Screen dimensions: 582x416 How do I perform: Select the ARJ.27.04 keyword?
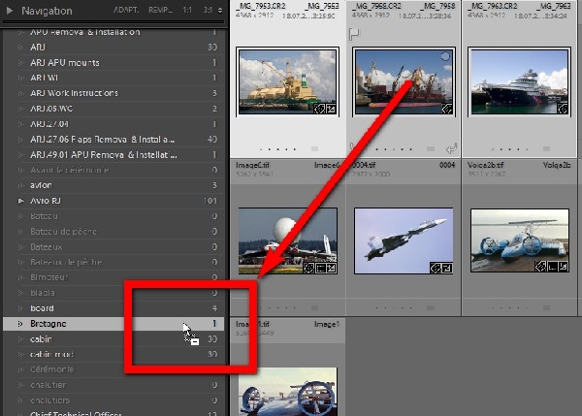(49, 124)
